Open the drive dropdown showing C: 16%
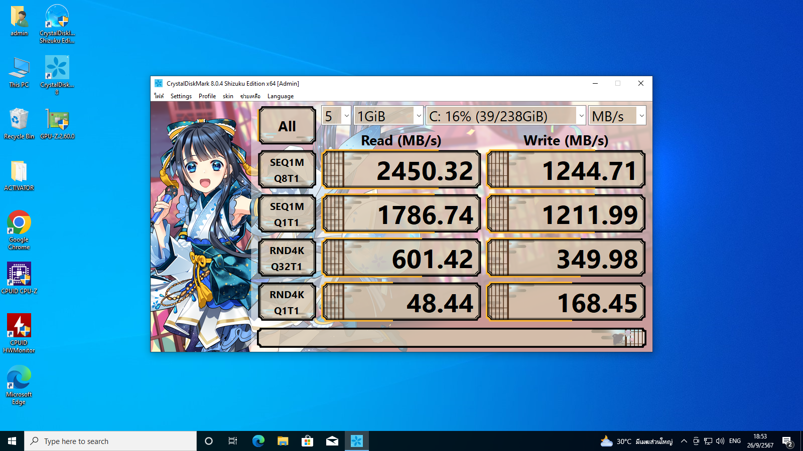Viewport: 803px width, 451px height. (x=506, y=116)
